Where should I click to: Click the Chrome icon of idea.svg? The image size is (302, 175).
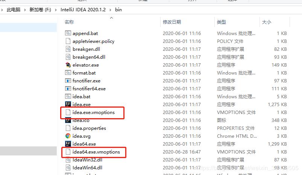[68, 136]
